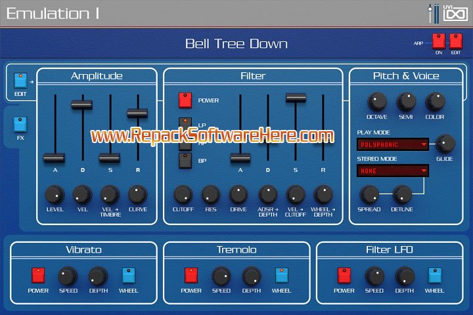This screenshot has width=473, height=315.
Task: Toggle the Filter POWER button
Action: 185,100
